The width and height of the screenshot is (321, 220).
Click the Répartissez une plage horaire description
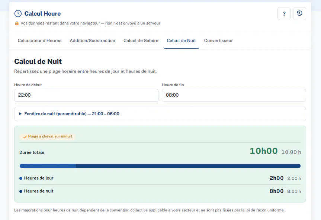[x=86, y=71]
